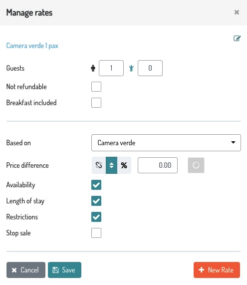Open the Camera verde 1 pax link
Image resolution: width=247 pixels, height=285 pixels.
(x=32, y=46)
